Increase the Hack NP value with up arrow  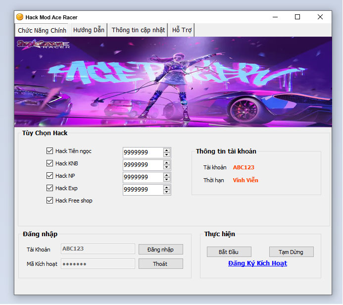(x=167, y=175)
